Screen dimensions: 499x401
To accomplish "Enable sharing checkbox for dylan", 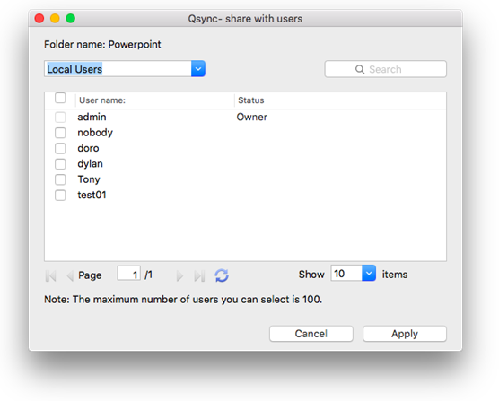I will 60,164.
